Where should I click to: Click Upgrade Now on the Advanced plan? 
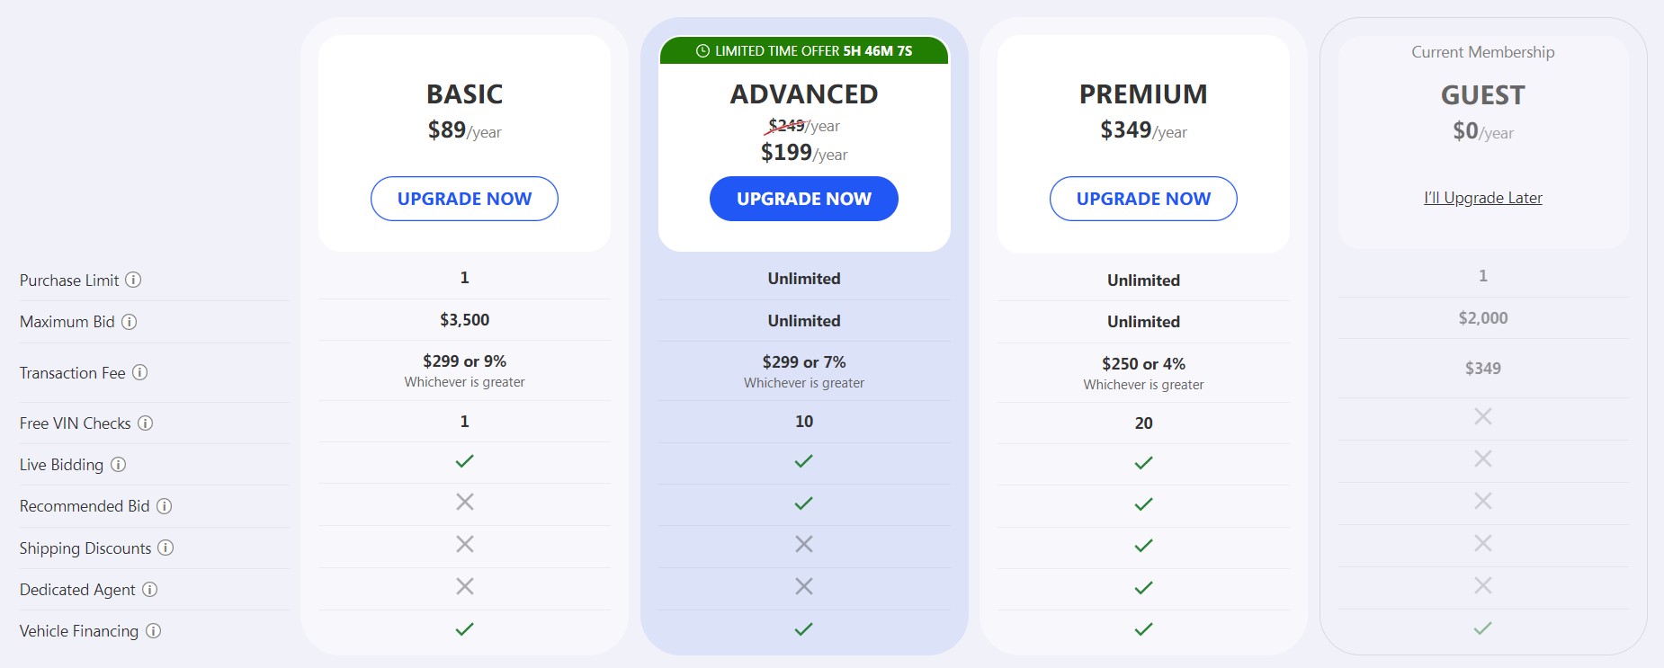pyautogui.click(x=803, y=199)
